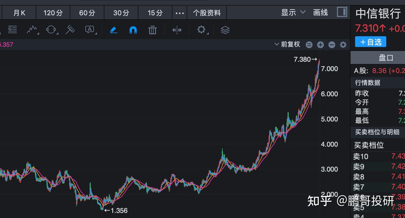Screen dimensions: 405x218
Task: Click the zoom in plus icon
Action: click(320, 44)
